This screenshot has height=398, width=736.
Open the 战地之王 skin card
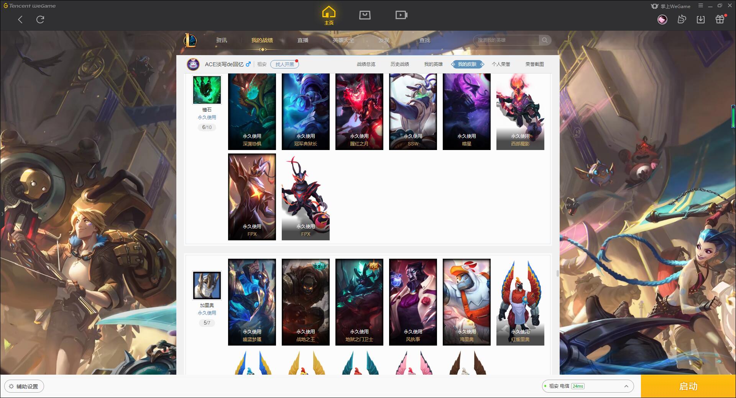click(306, 302)
